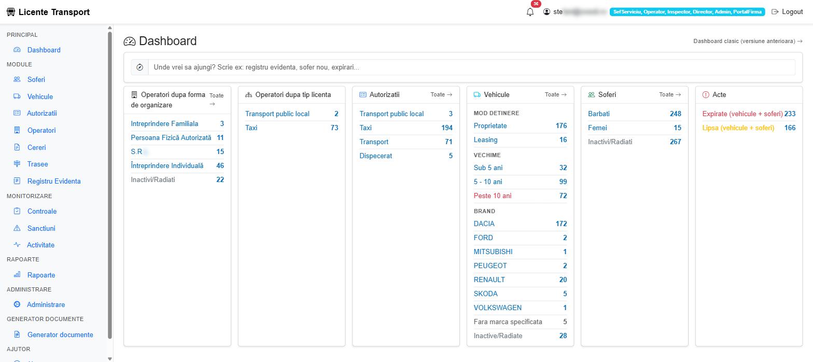
Task: Open the Dashboard menu item
Action: [44, 50]
